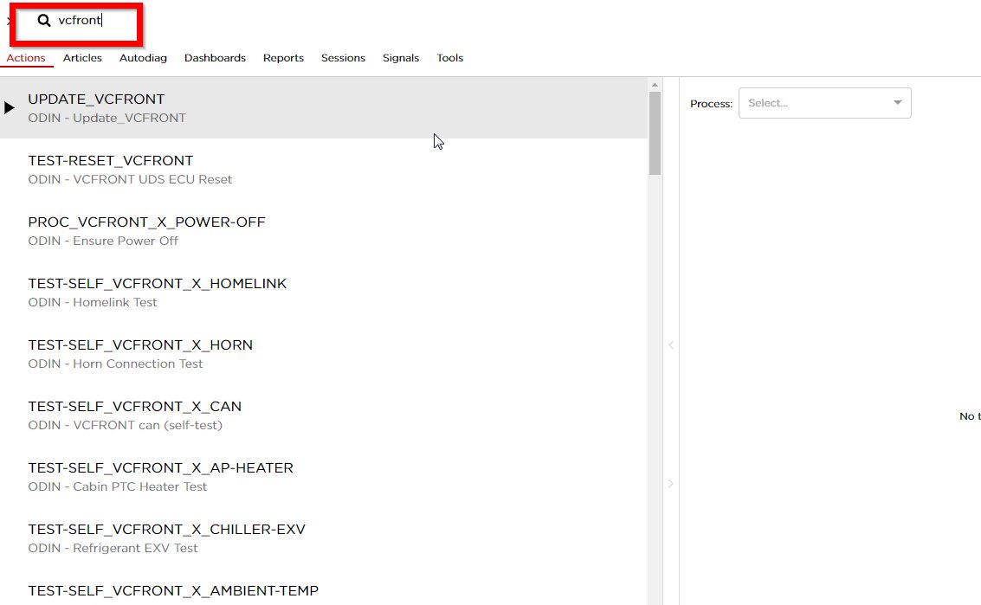This screenshot has width=981, height=605.
Task: Select the UPDATE_VCFRONT action
Action: pos(324,107)
